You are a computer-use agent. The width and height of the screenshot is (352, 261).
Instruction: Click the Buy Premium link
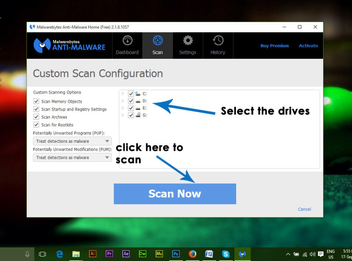coord(275,46)
